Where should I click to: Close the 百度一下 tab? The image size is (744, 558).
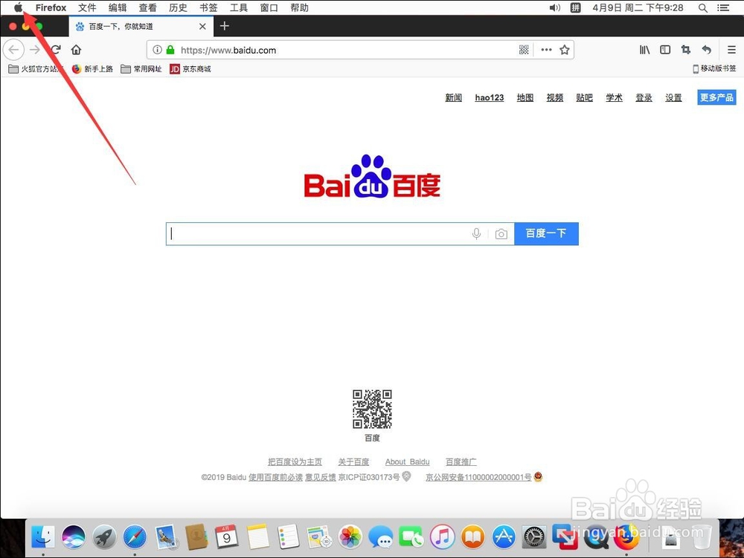(202, 27)
